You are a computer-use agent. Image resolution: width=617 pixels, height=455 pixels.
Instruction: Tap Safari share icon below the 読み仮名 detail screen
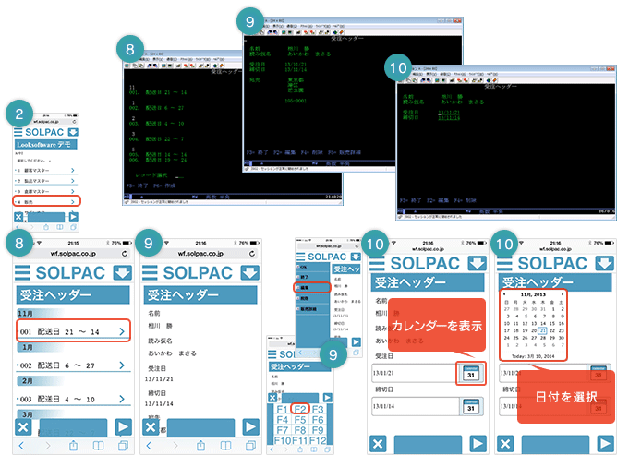click(200, 446)
